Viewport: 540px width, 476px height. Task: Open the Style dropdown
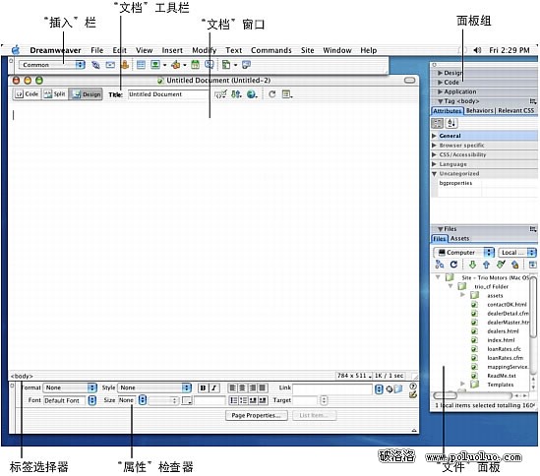tap(154, 387)
